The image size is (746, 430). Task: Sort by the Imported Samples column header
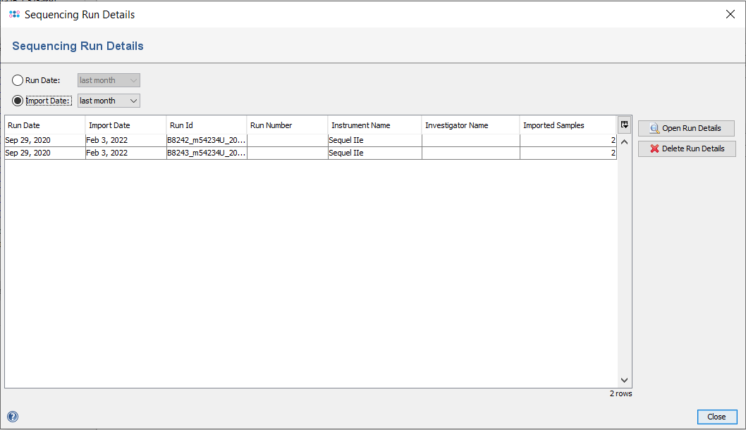(x=568, y=125)
